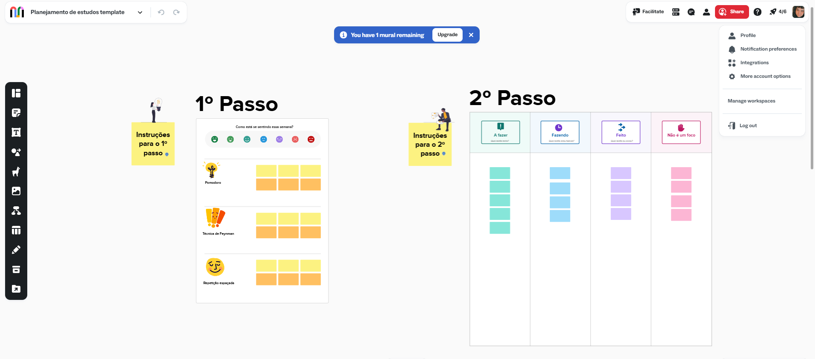The height and width of the screenshot is (359, 815).
Task: Open the user avatar menu
Action: (798, 12)
